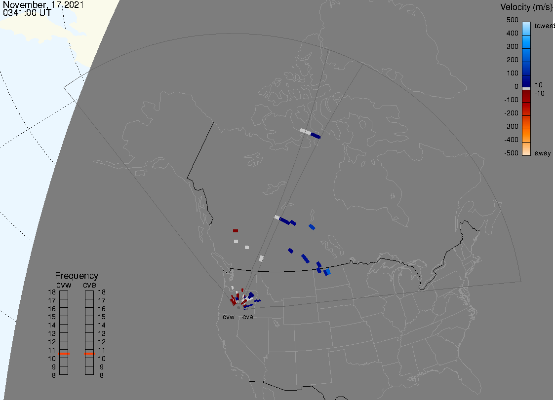Click the date text "November, 17.2021"
The width and height of the screenshot is (555, 400).
click(x=43, y=4)
